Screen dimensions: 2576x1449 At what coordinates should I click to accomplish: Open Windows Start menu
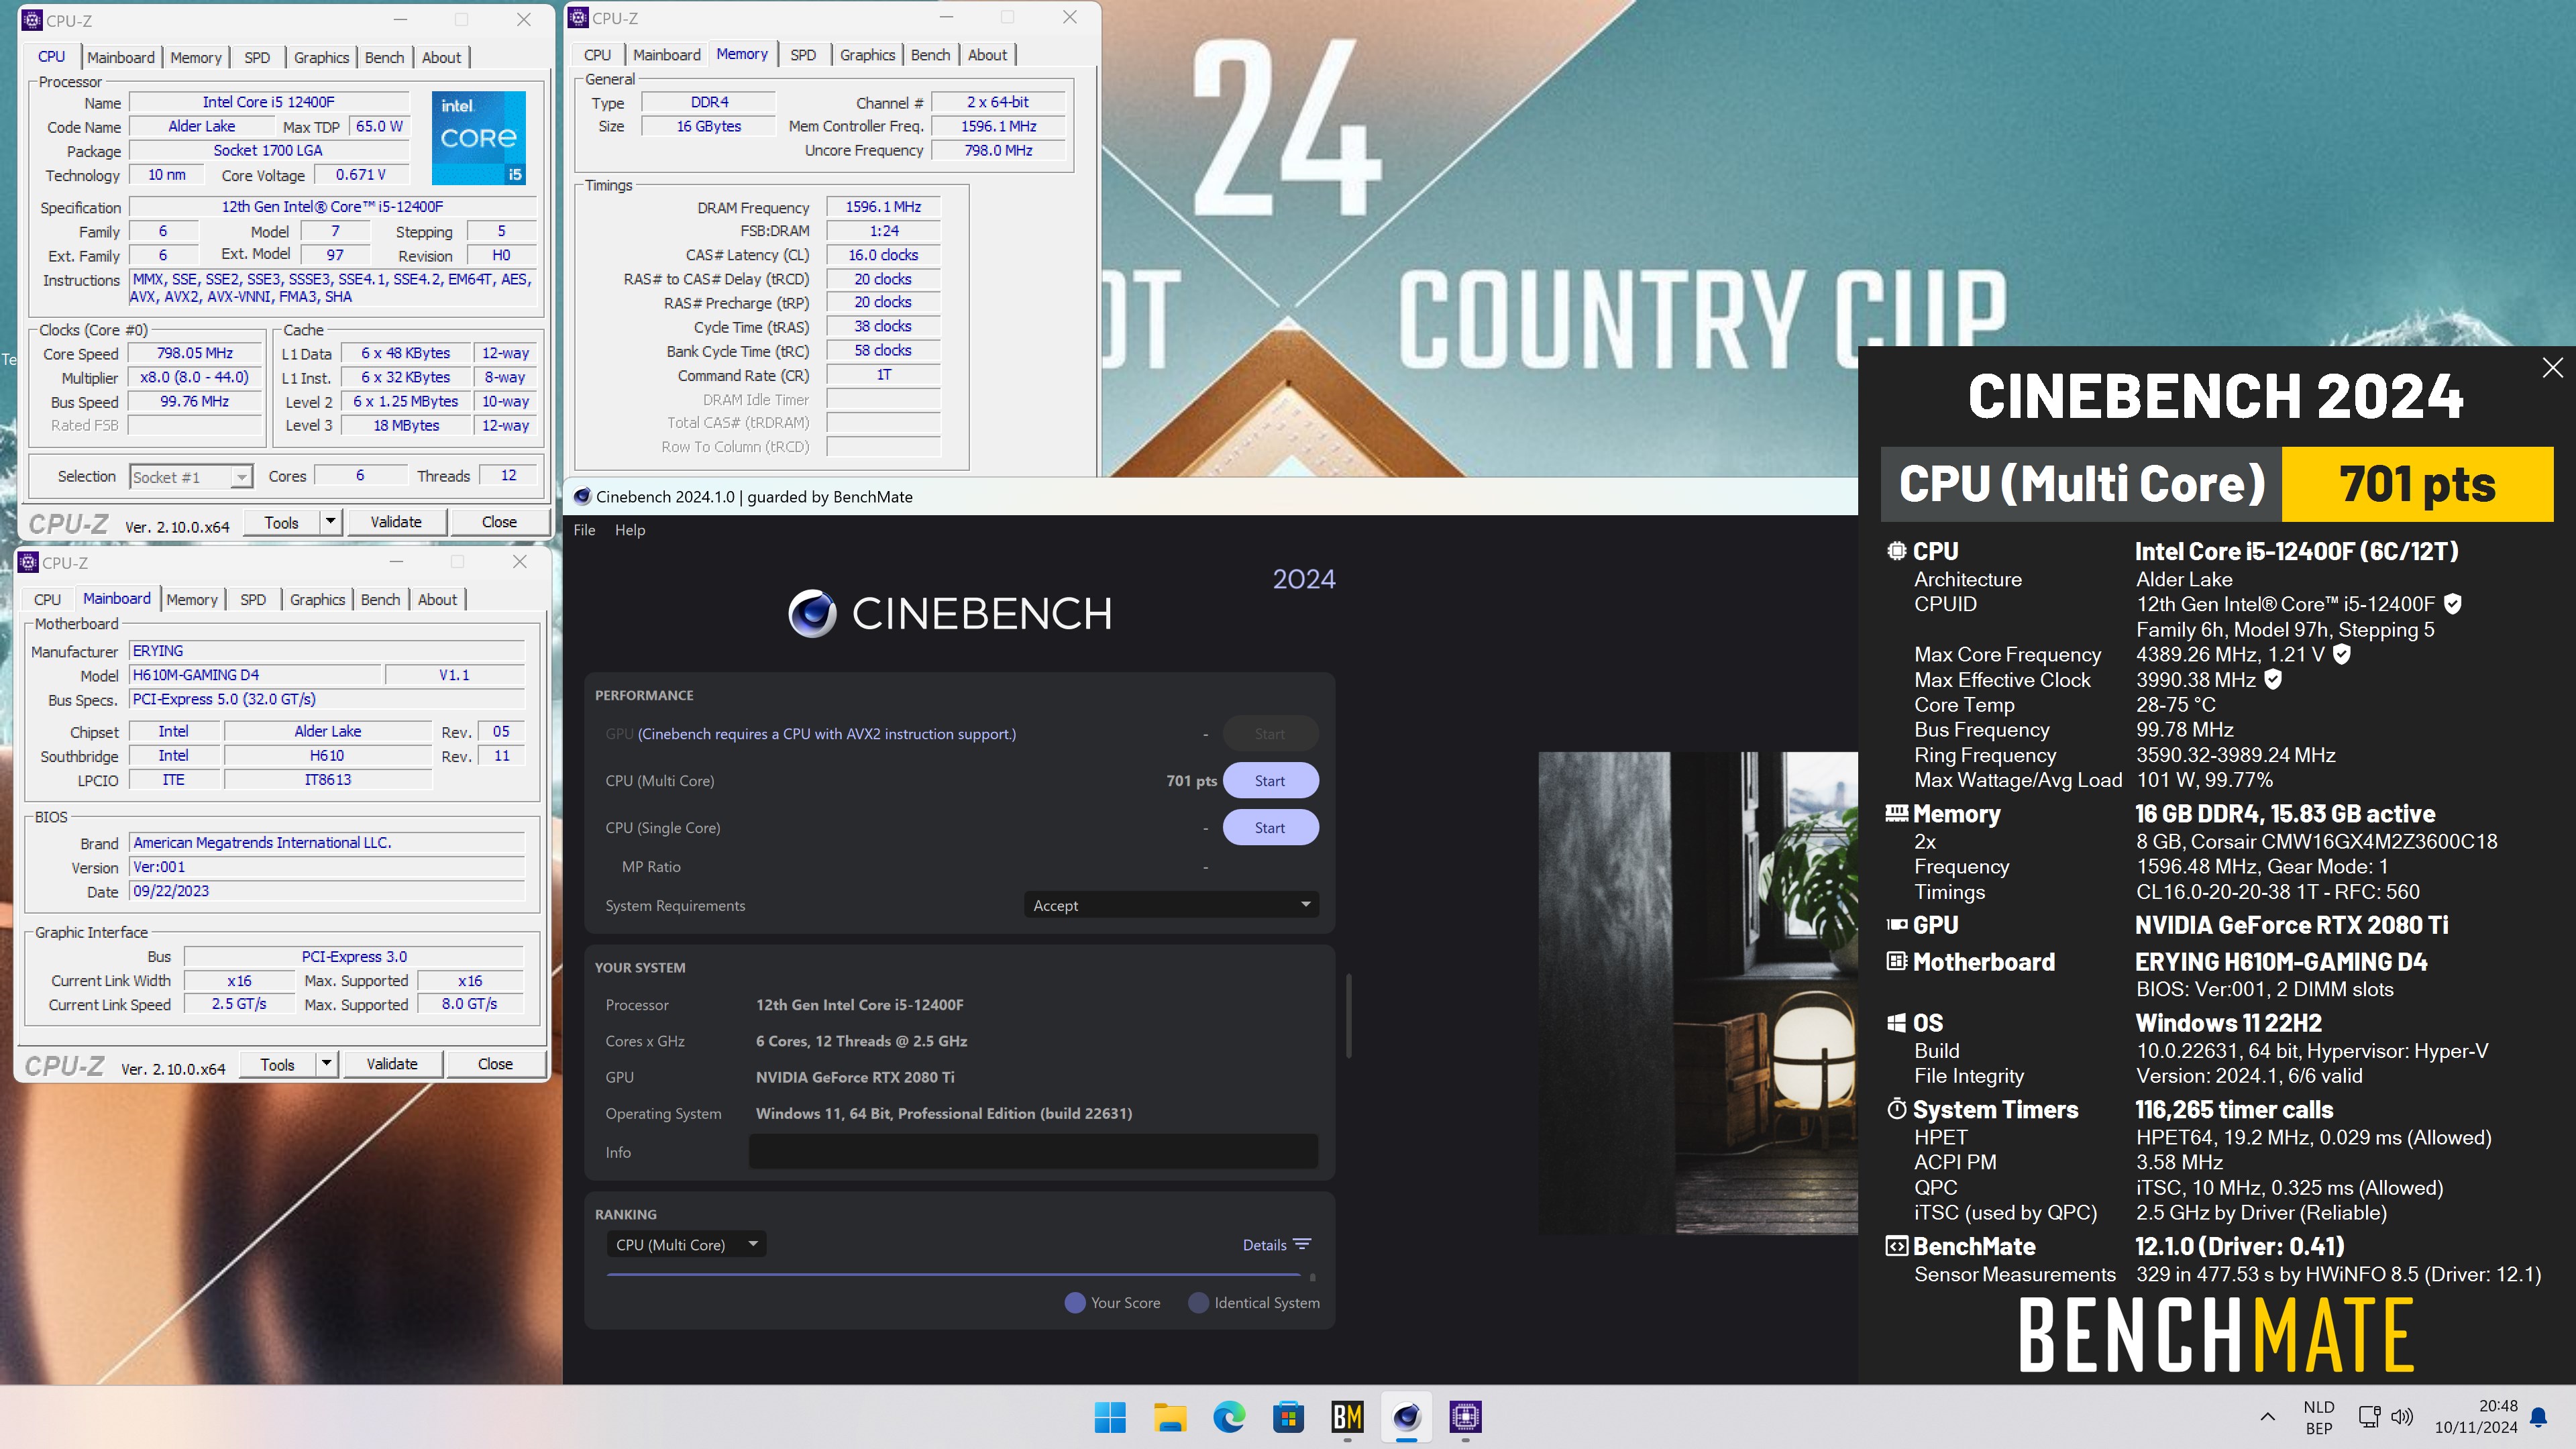pyautogui.click(x=1110, y=1416)
